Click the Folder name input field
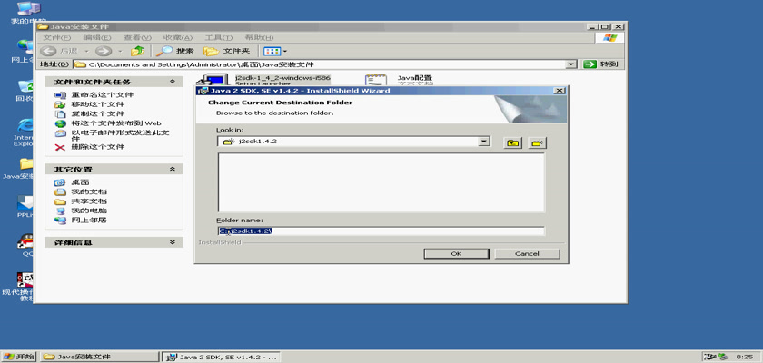This screenshot has height=363, width=763. point(381,231)
